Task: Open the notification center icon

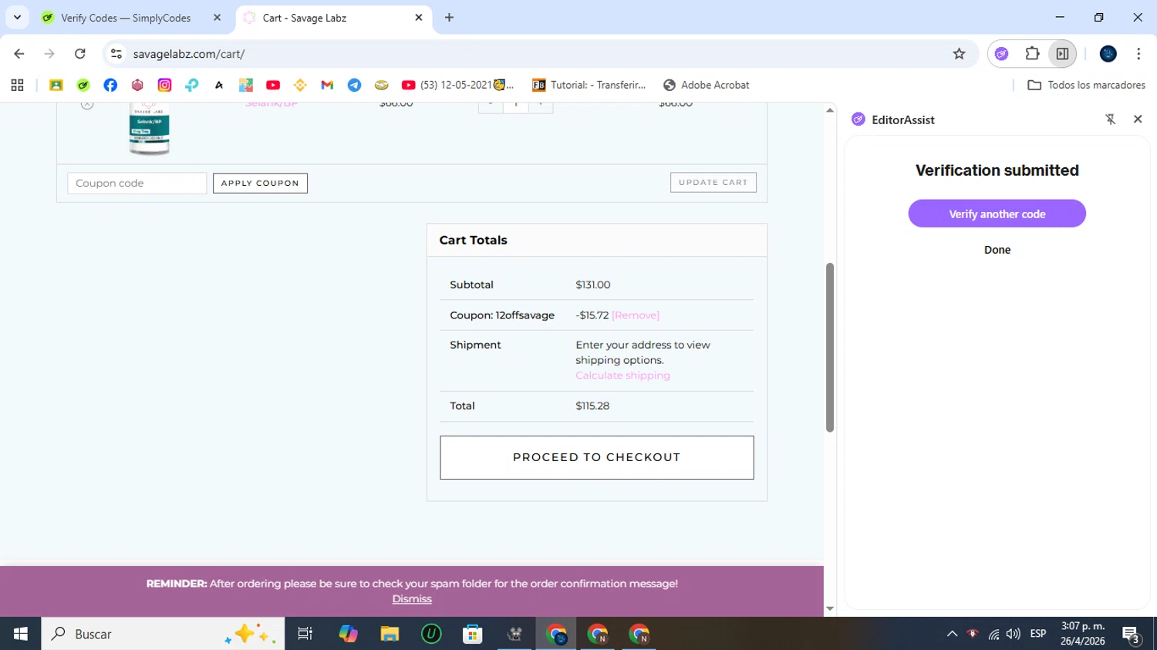Action: 1132,635
